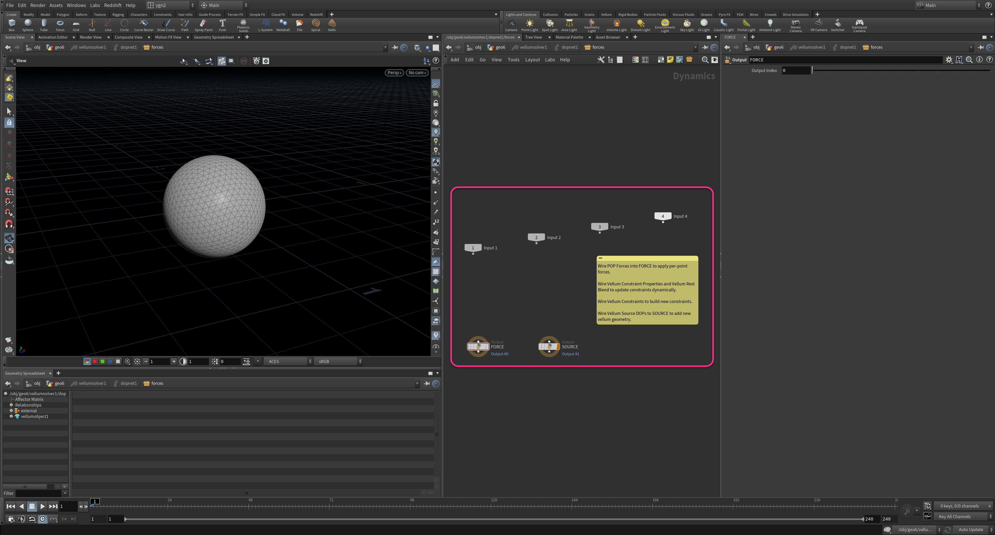This screenshot has width=995, height=535.
Task: Click the spreadsheet Filter input field
Action: [38, 493]
